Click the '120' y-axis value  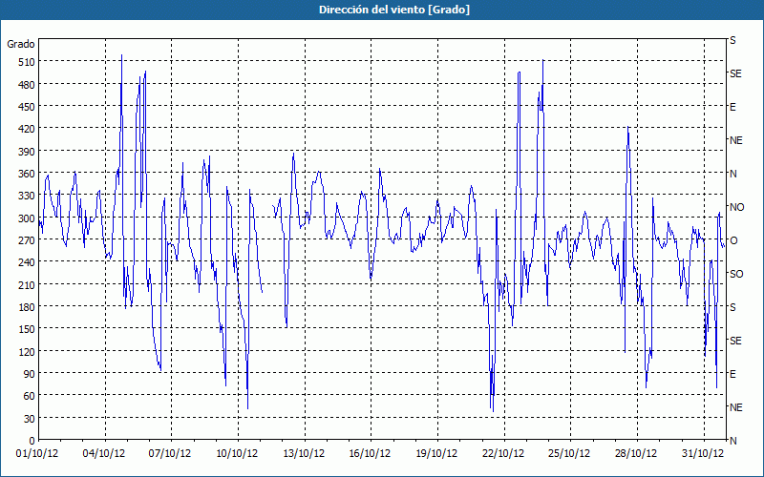27,352
